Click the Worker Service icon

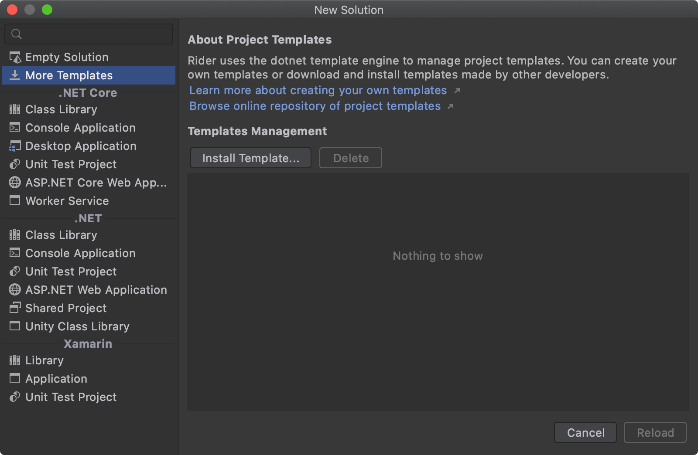coord(15,201)
